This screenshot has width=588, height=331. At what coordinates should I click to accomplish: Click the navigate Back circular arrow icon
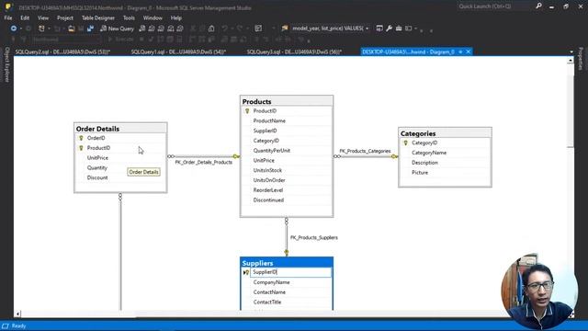(x=14, y=29)
